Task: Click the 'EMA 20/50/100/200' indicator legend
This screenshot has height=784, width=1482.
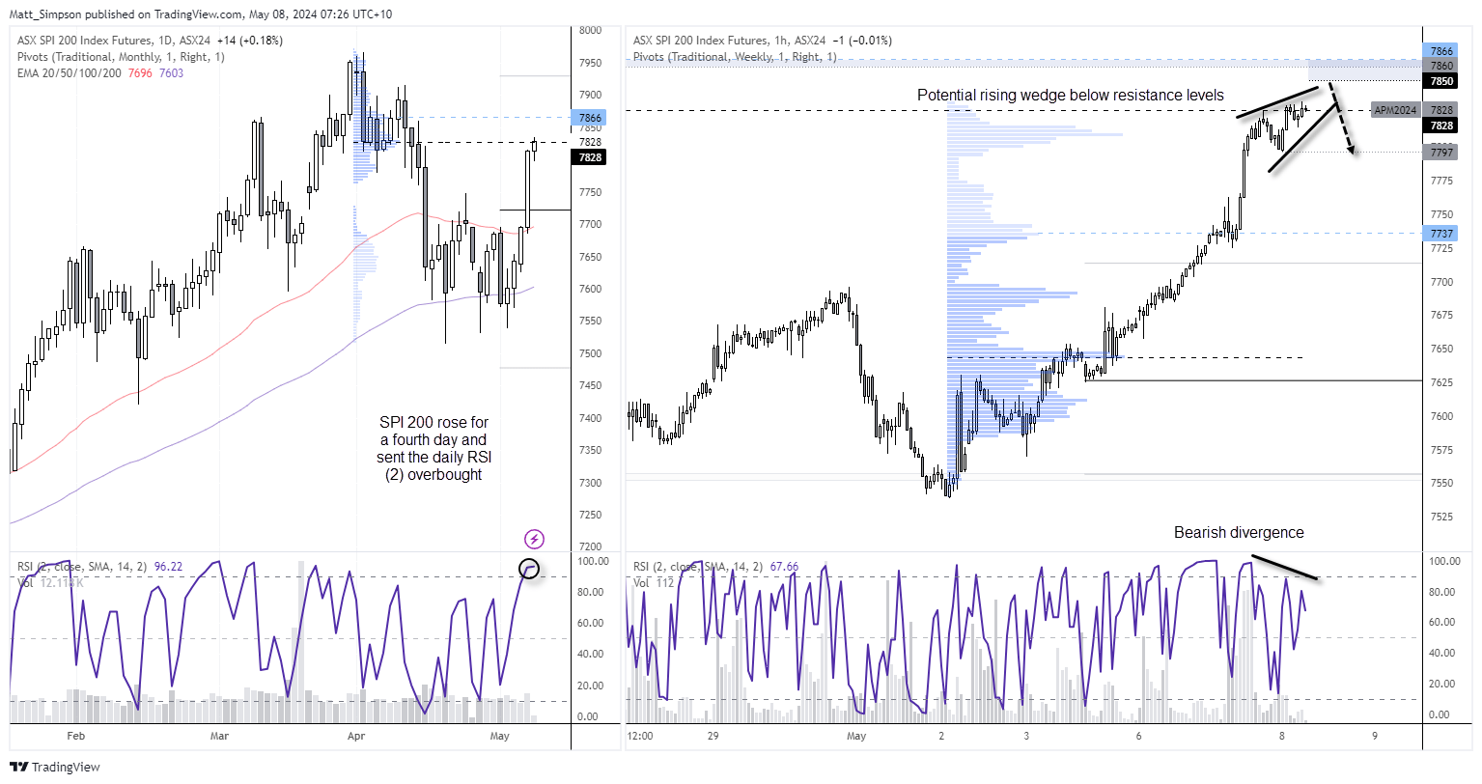Action: pyautogui.click(x=70, y=73)
